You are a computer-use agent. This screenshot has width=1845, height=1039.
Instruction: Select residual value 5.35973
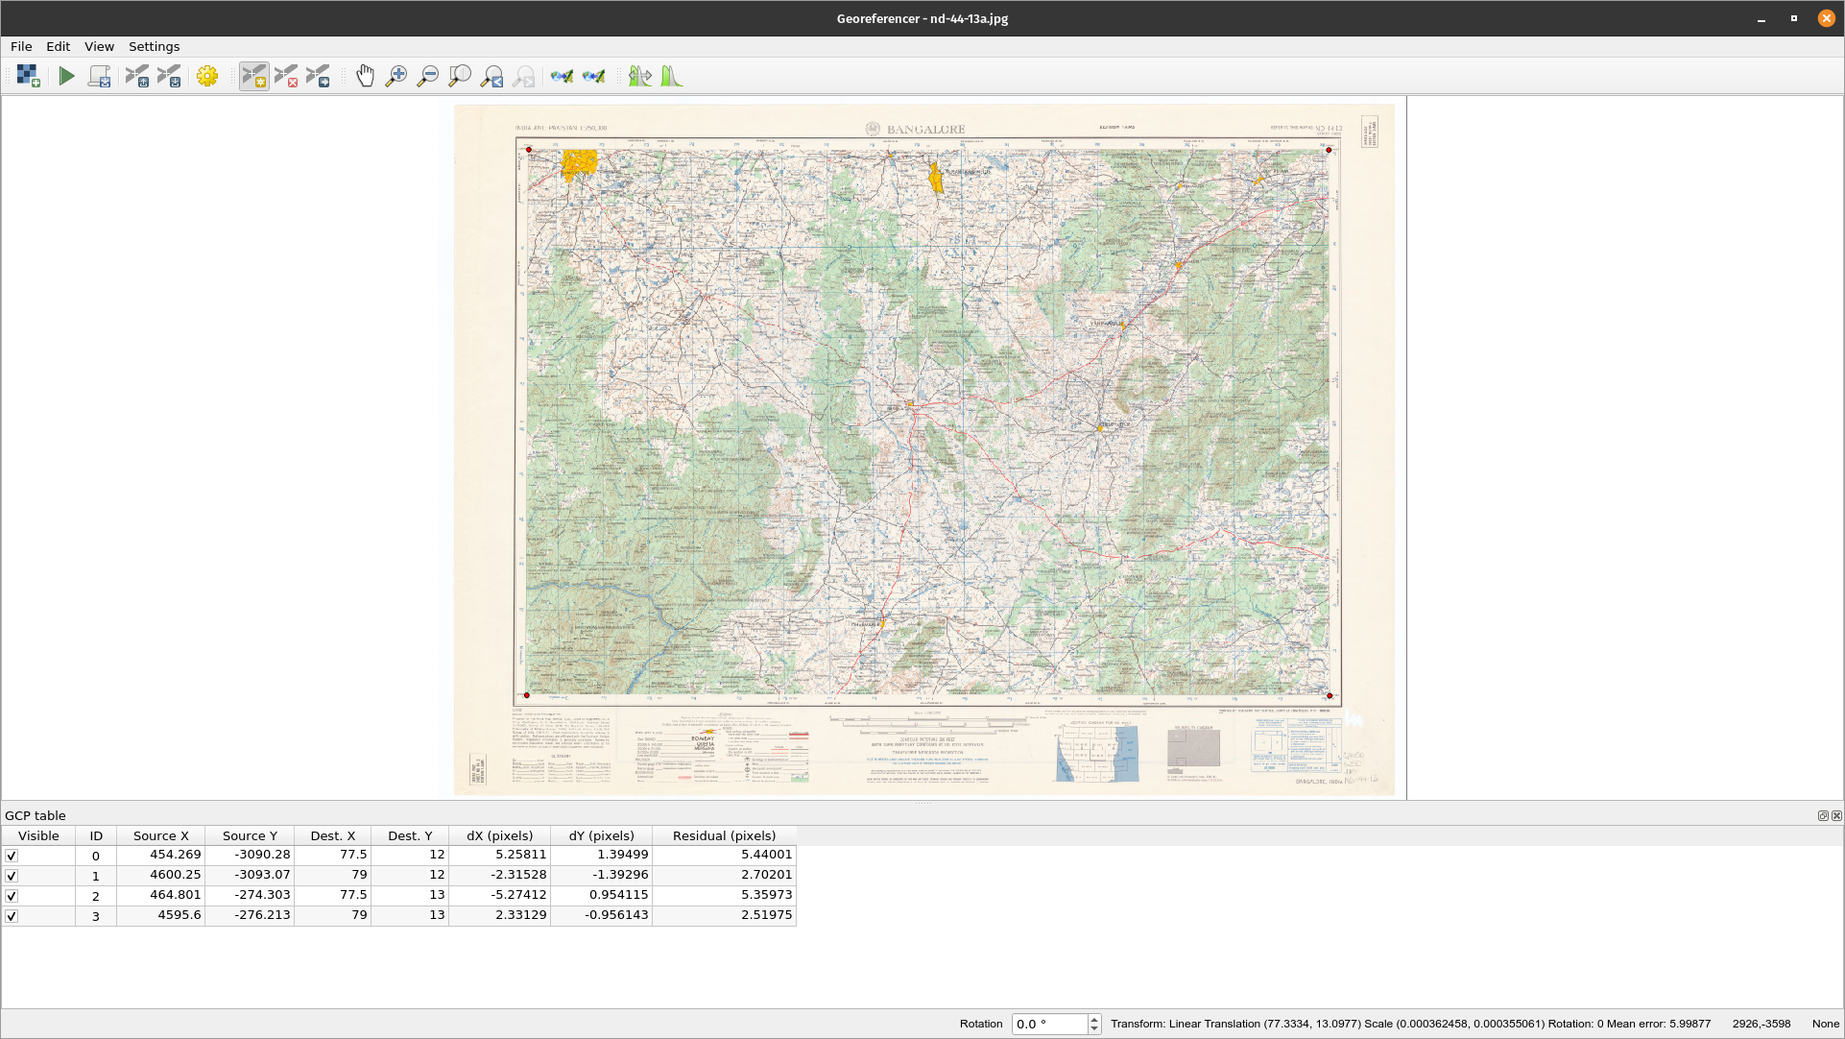[725, 895]
